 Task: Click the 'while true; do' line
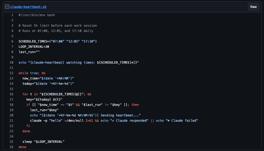point(32,73)
